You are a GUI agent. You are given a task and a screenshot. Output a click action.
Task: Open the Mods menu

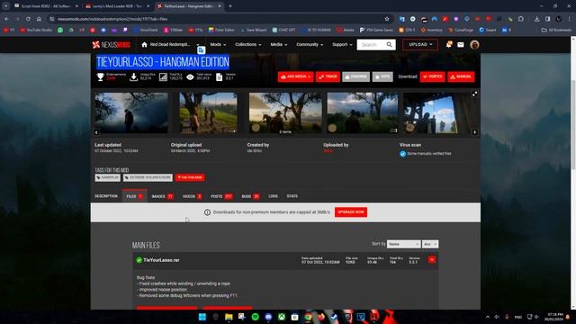click(x=218, y=44)
